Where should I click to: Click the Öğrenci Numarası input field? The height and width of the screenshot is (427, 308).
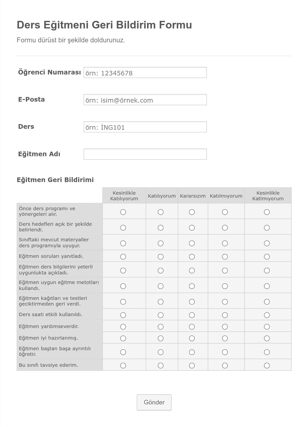[x=145, y=72]
